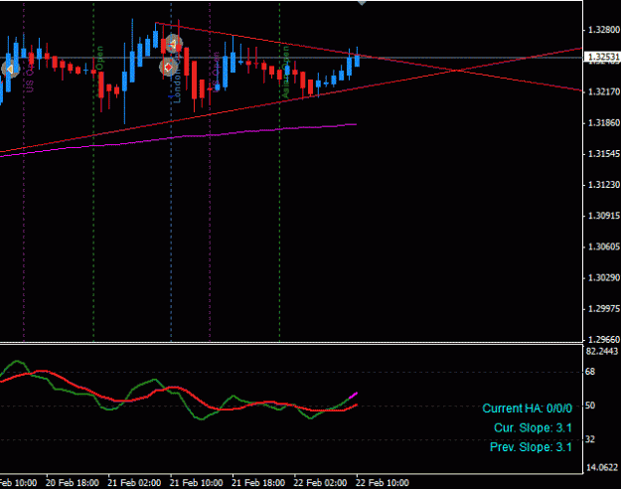Click the 1.29975 price level on the scale
The image size is (621, 489).
click(604, 309)
